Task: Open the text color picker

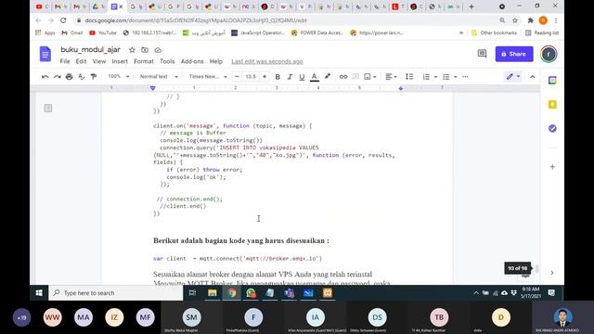Action: (314, 77)
